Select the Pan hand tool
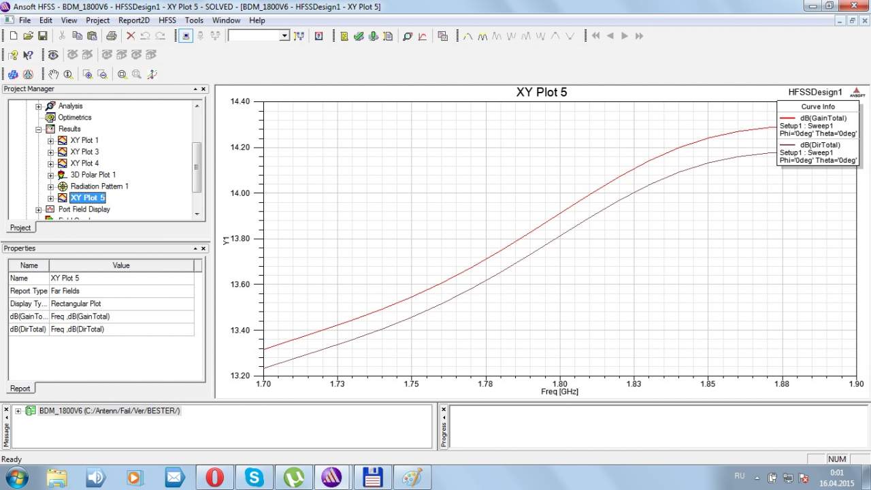This screenshot has width=871, height=490. (54, 74)
